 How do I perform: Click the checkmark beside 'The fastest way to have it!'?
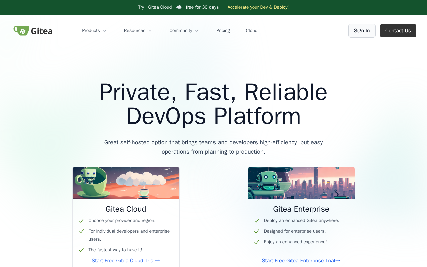coord(81,250)
